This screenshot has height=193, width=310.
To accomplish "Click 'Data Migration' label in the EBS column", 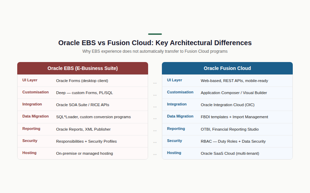I will pos(35,116).
